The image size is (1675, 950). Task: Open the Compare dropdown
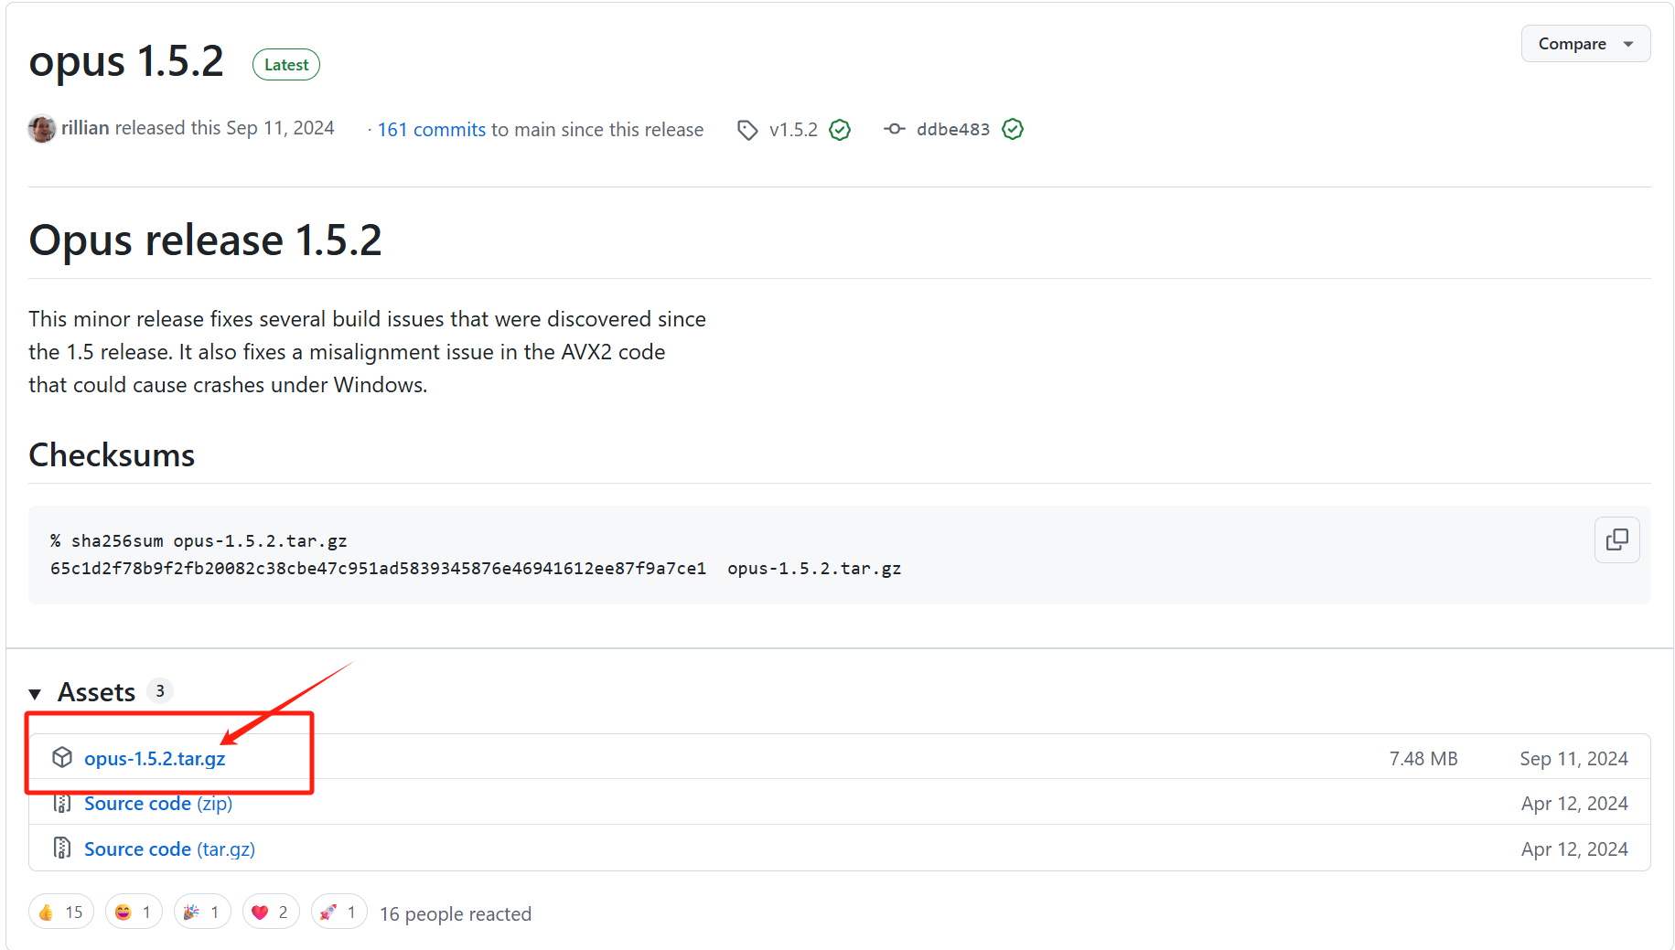[x=1585, y=44]
